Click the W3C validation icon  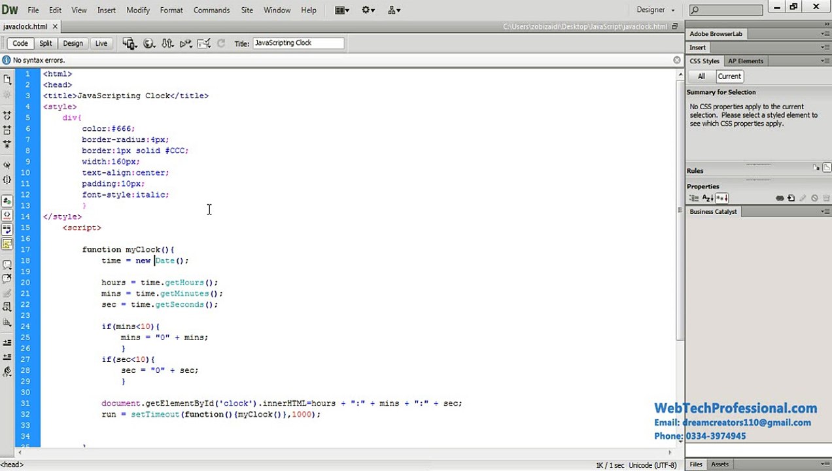pos(186,43)
